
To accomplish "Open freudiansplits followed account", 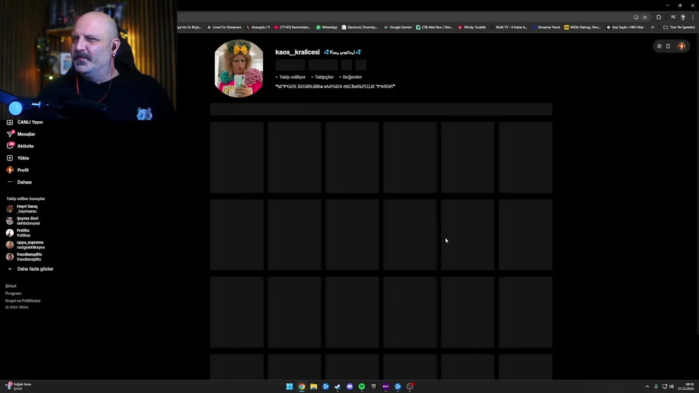I will point(24,257).
